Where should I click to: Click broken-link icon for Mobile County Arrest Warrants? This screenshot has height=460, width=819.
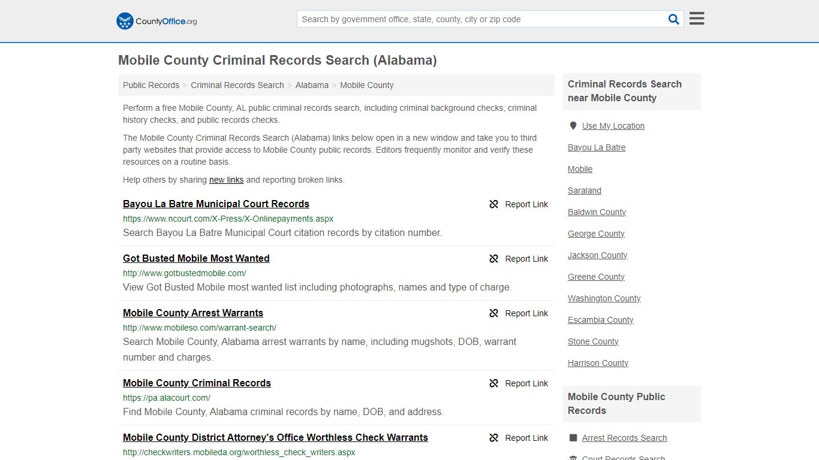click(494, 313)
